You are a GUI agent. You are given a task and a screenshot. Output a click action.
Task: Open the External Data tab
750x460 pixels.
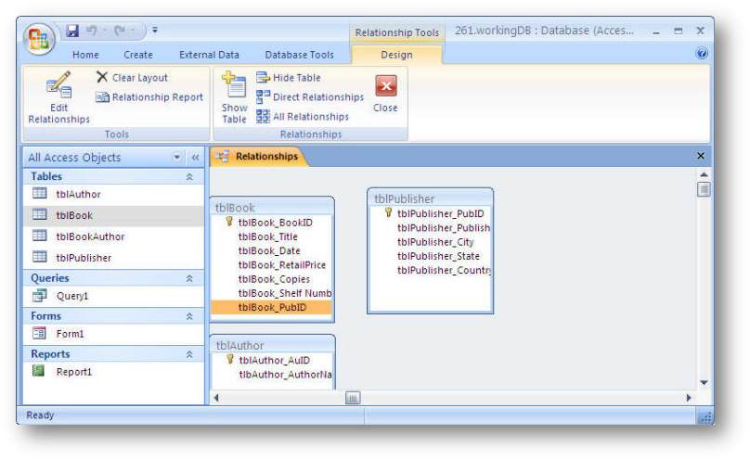tap(209, 55)
